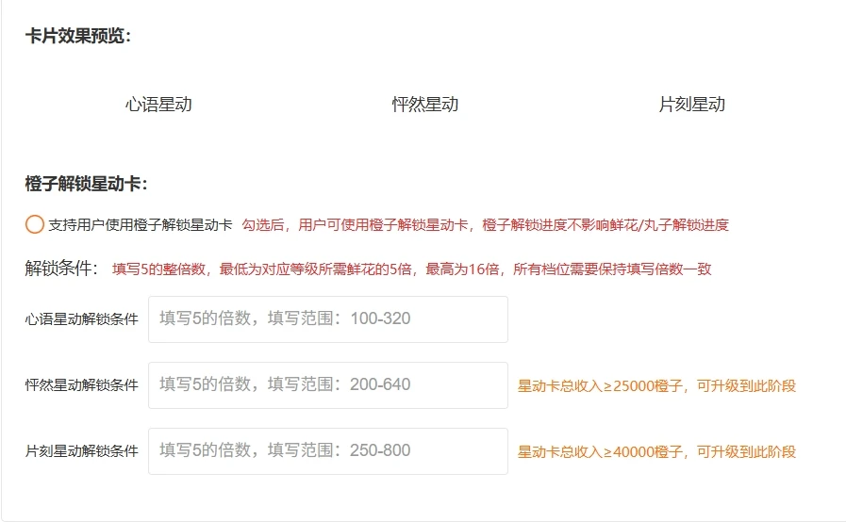The height and width of the screenshot is (522, 846).
Task: Click the 卡片效果预览 section heading
Action: (78, 36)
